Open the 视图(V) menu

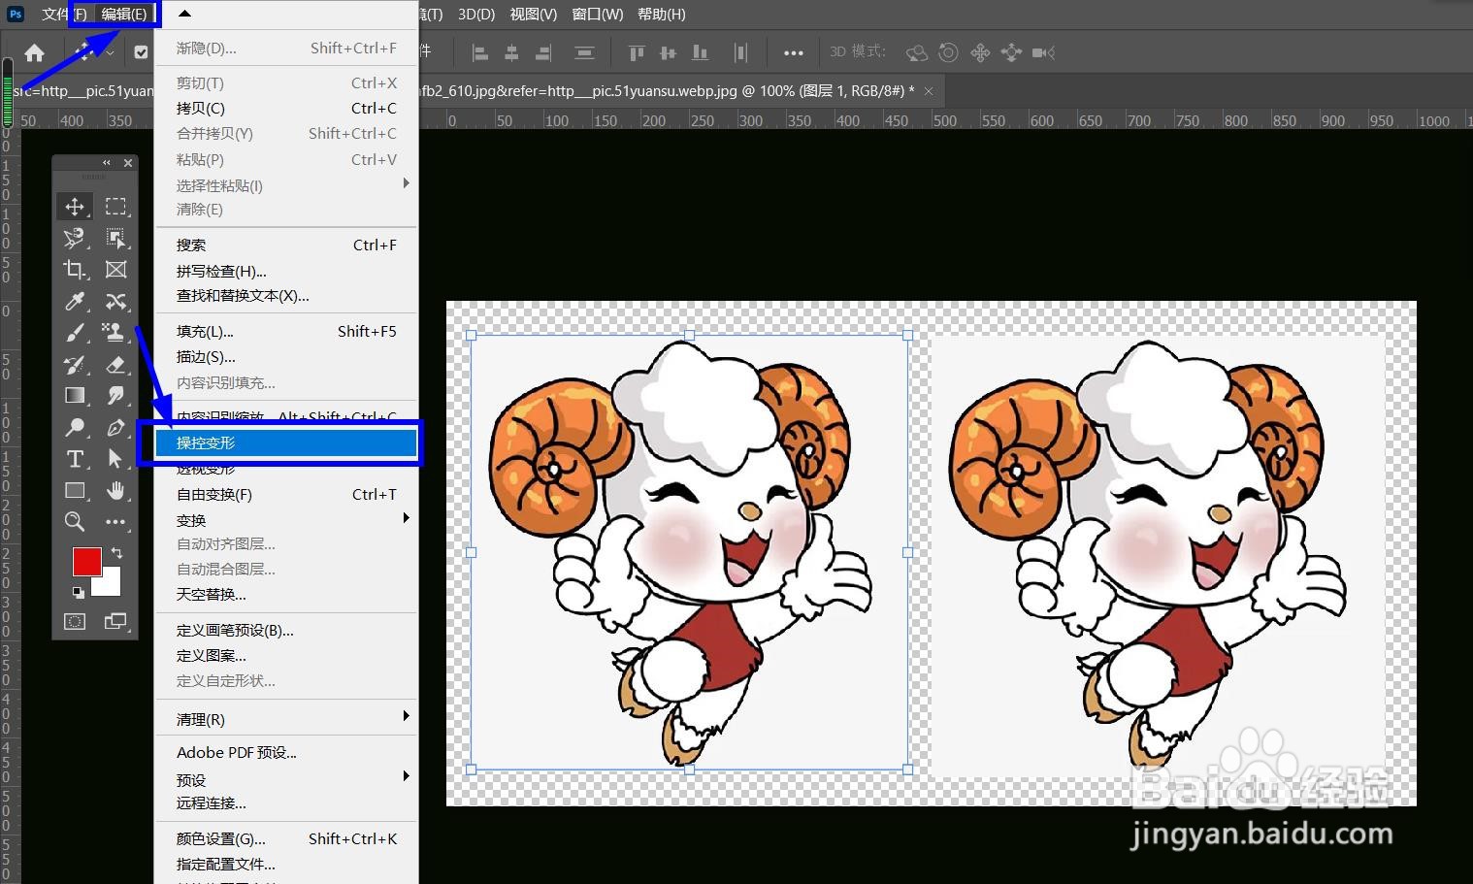click(534, 14)
